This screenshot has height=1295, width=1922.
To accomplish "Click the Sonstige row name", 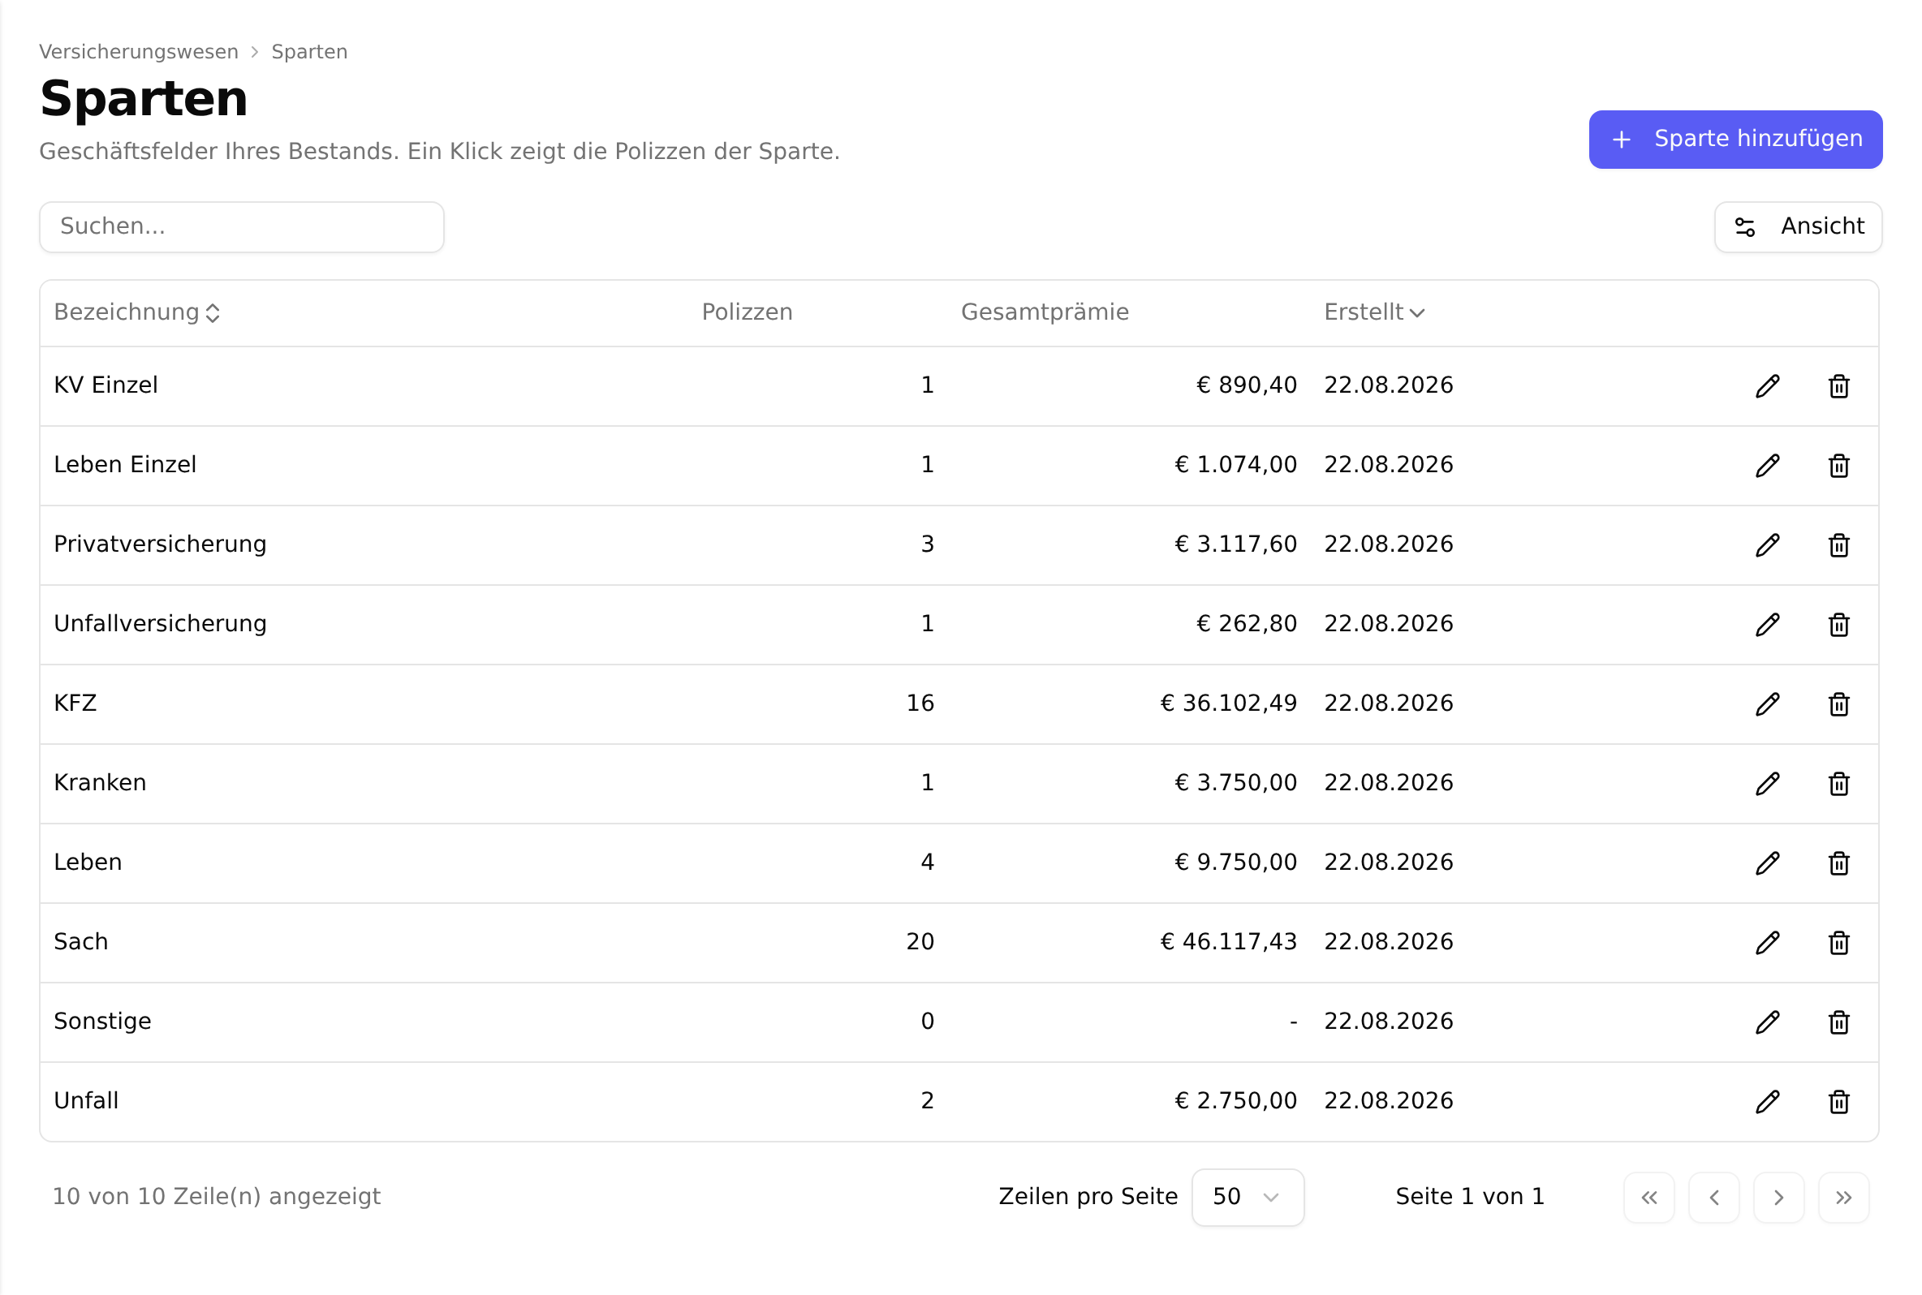I will [102, 1022].
